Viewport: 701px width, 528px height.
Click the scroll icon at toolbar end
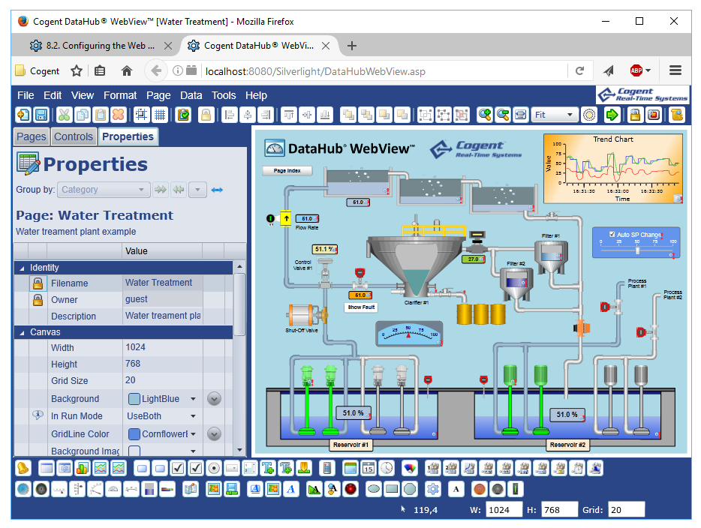[x=677, y=115]
